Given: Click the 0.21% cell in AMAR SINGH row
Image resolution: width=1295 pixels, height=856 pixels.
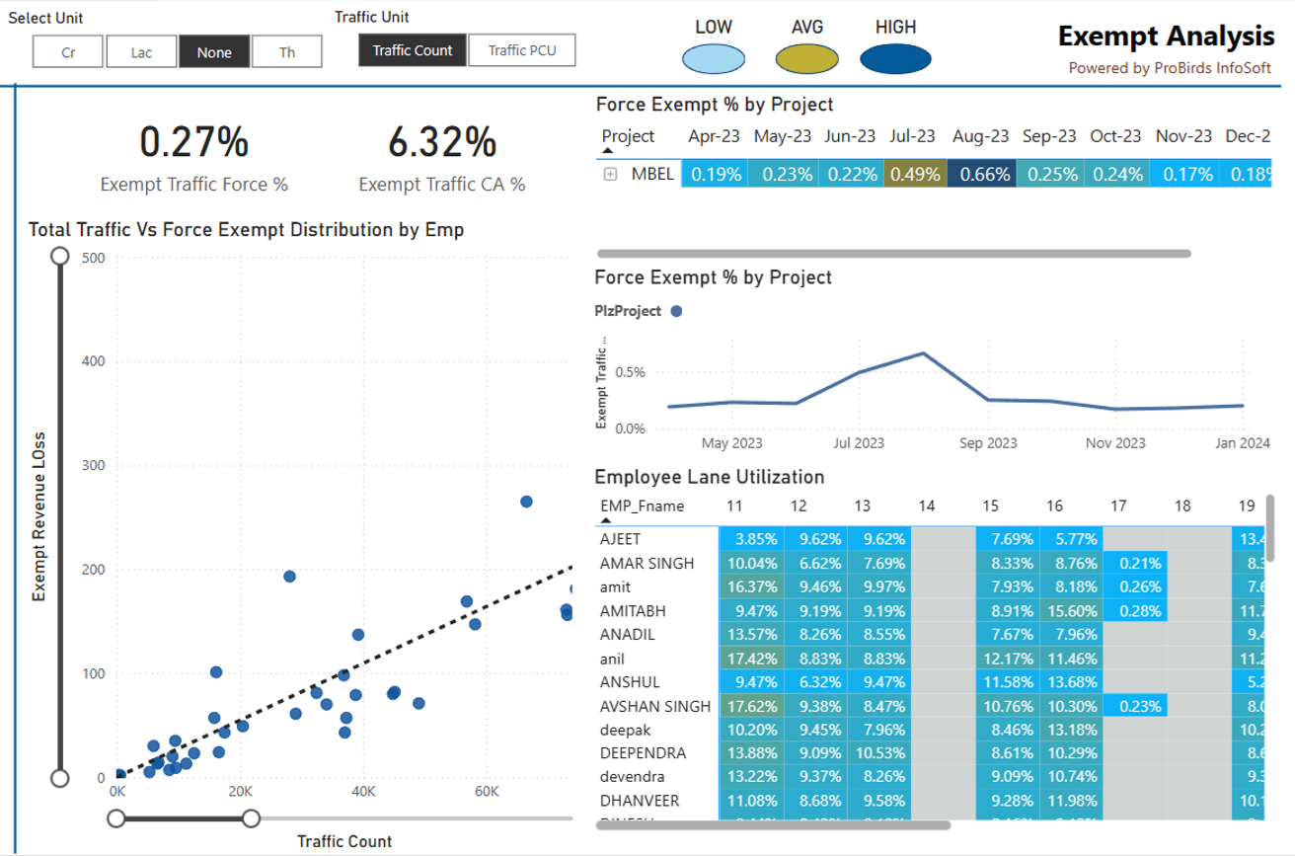Looking at the screenshot, I should pyautogui.click(x=1135, y=564).
